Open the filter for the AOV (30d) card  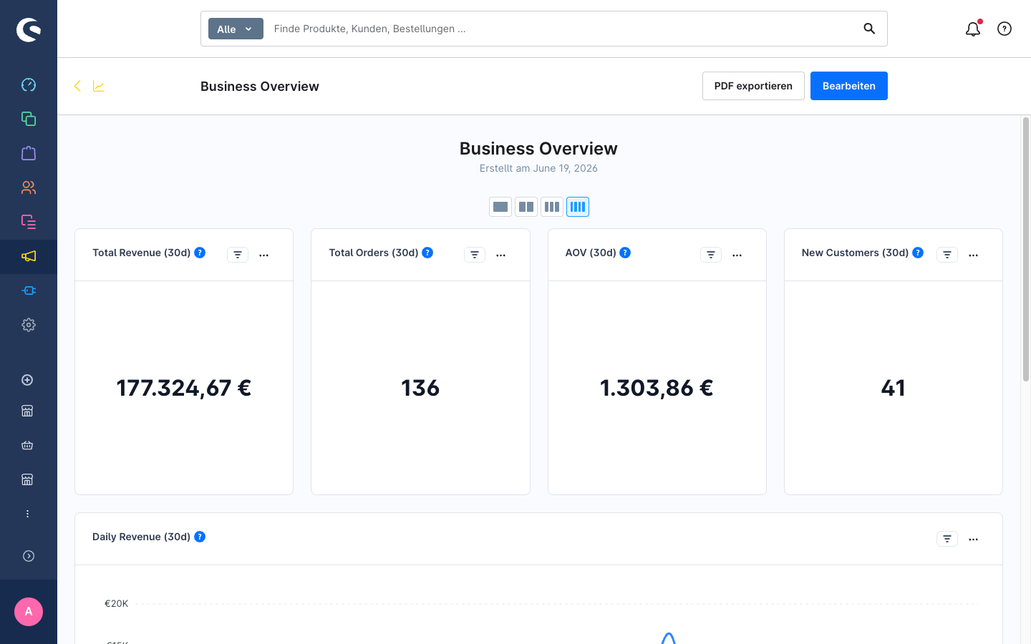711,255
